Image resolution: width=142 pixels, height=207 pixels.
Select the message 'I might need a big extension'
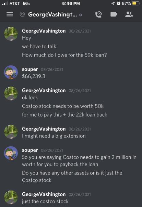(x=54, y=136)
